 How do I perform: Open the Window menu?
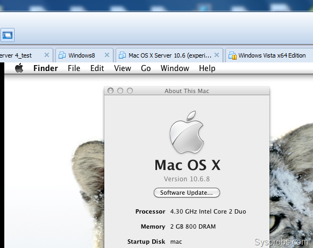(175, 68)
